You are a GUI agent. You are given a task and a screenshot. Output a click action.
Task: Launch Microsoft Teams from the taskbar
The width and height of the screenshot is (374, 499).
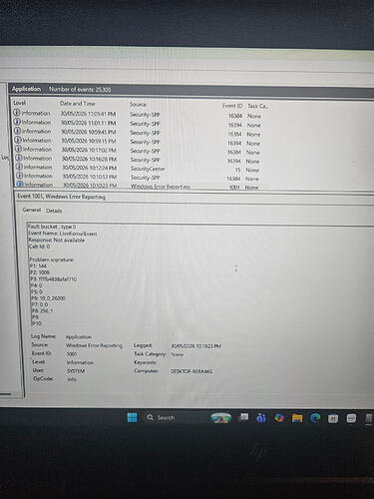[261, 417]
